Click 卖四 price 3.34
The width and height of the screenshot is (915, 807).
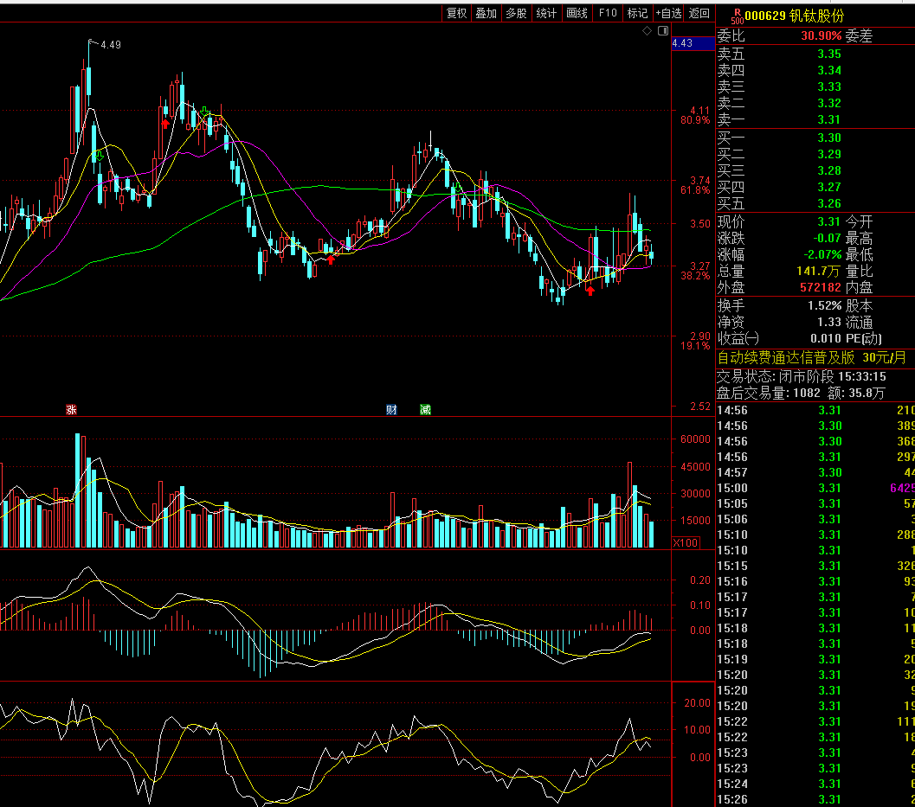(828, 70)
